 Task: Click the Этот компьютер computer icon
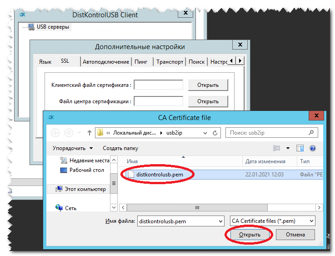pos(59,189)
